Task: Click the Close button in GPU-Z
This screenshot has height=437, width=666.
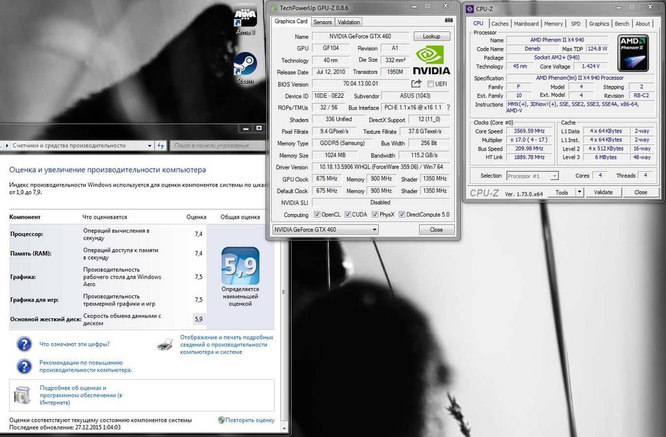Action: (436, 229)
